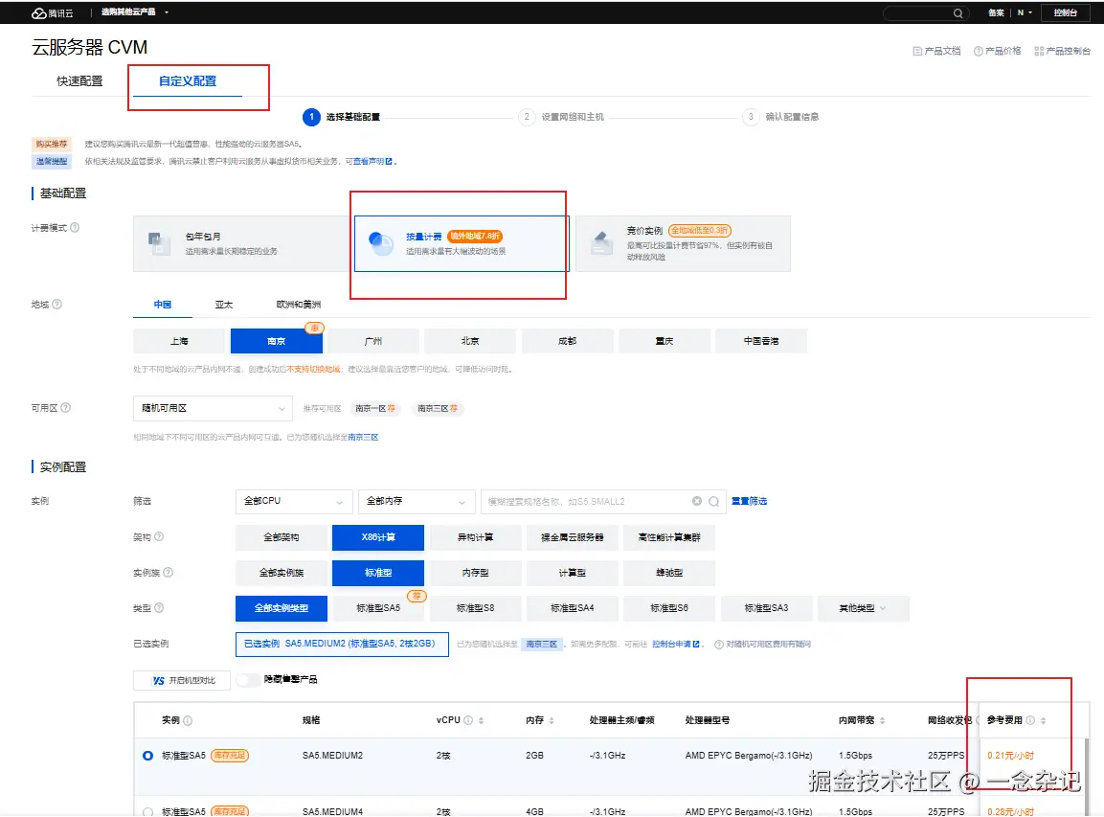This screenshot has height=817, width=1104.
Task: Click info icon beside 参考费用 header
Action: pyautogui.click(x=1031, y=720)
